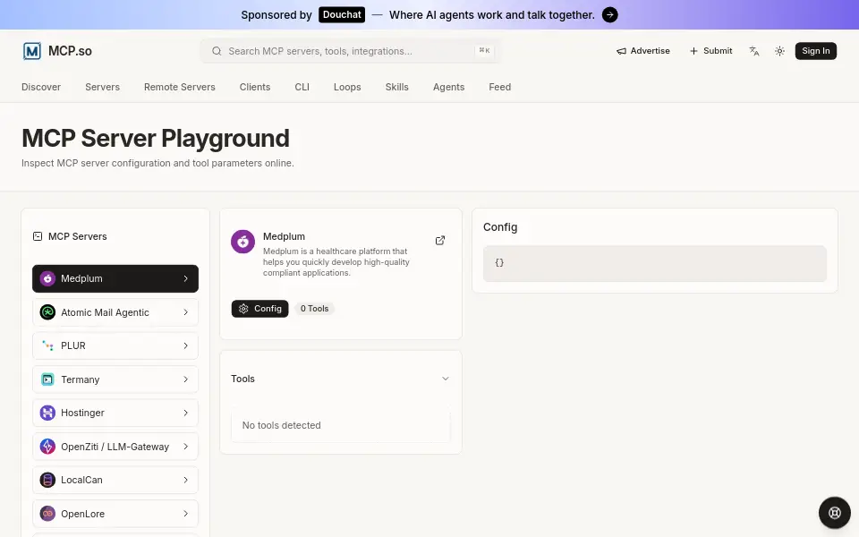Collapse the Tools section chevron
The width and height of the screenshot is (859, 537).
(446, 379)
